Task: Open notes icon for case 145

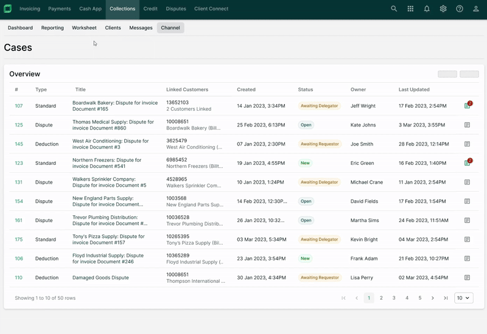Action: point(467,144)
